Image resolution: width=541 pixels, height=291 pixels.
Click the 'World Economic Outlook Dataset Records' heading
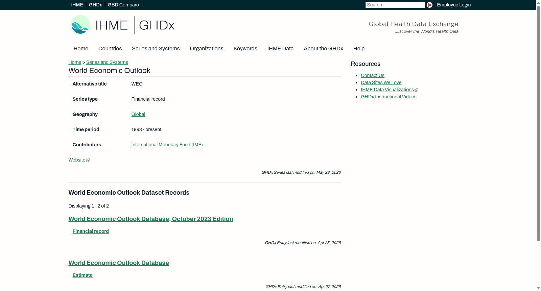click(129, 193)
